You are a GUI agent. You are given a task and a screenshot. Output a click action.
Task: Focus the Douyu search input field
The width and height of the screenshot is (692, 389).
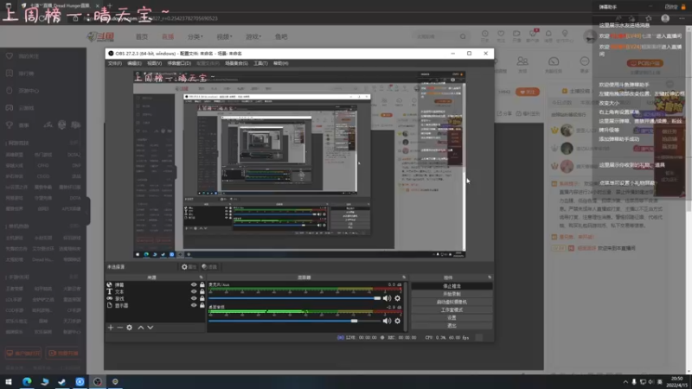[435, 36]
